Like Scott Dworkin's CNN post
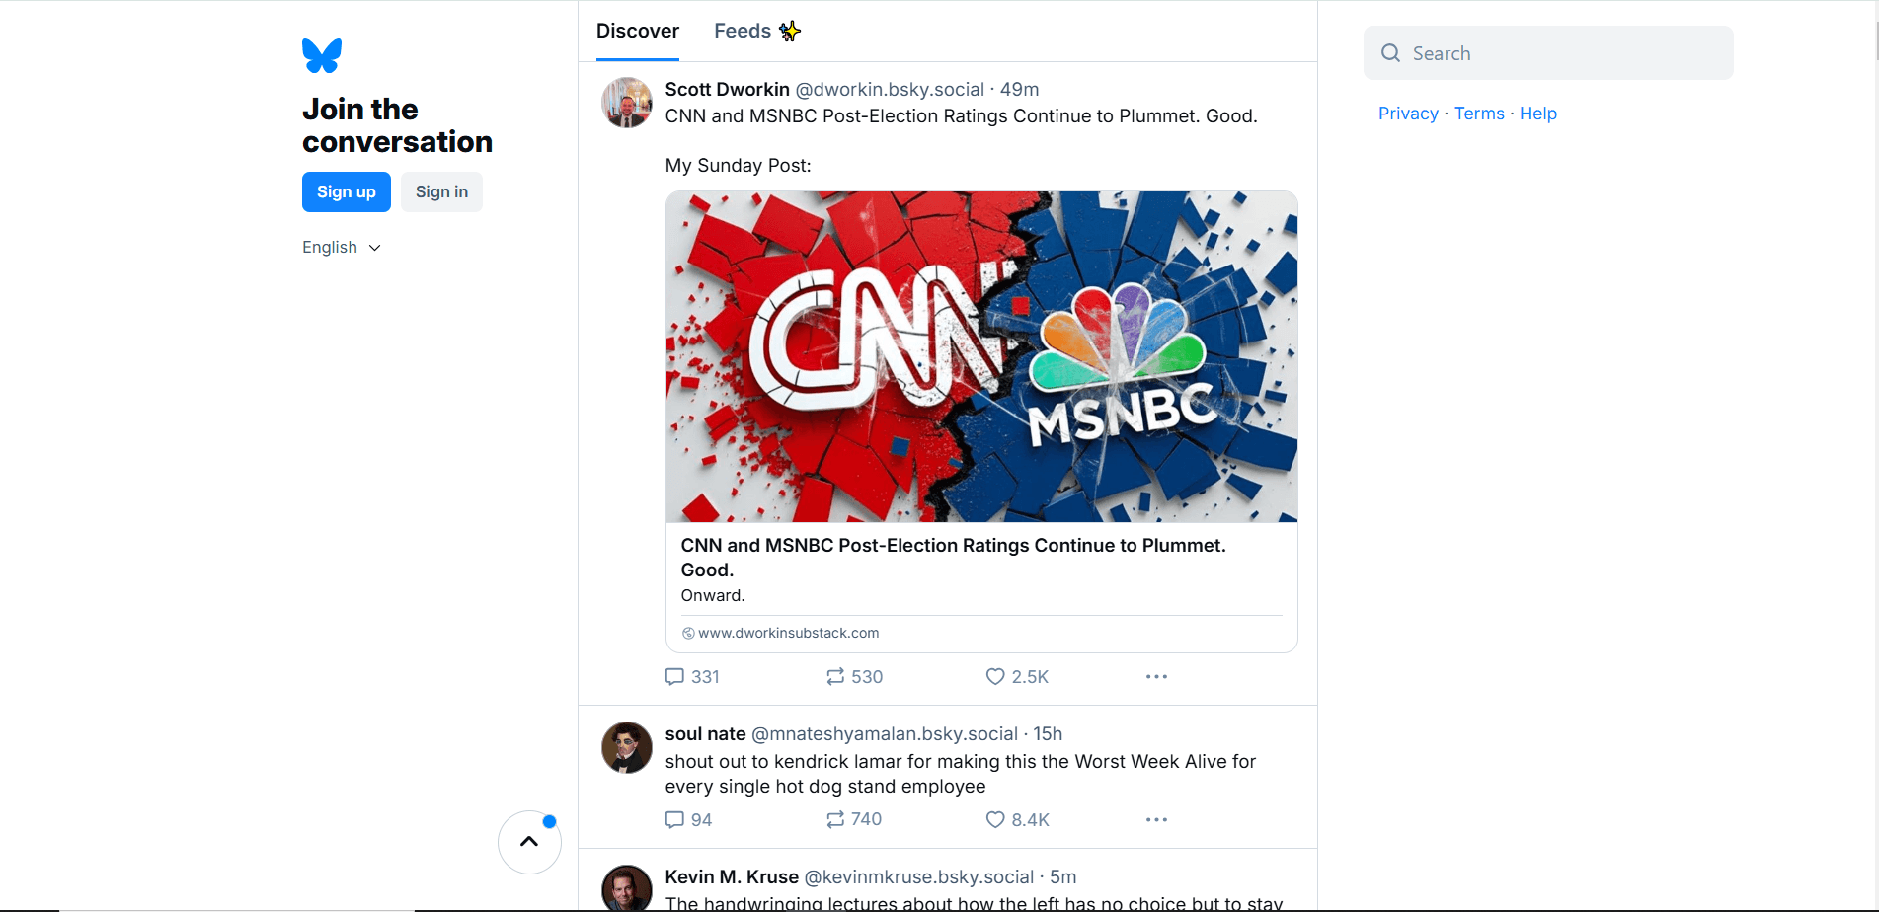Viewport: 1879px width, 912px height. pos(994,676)
